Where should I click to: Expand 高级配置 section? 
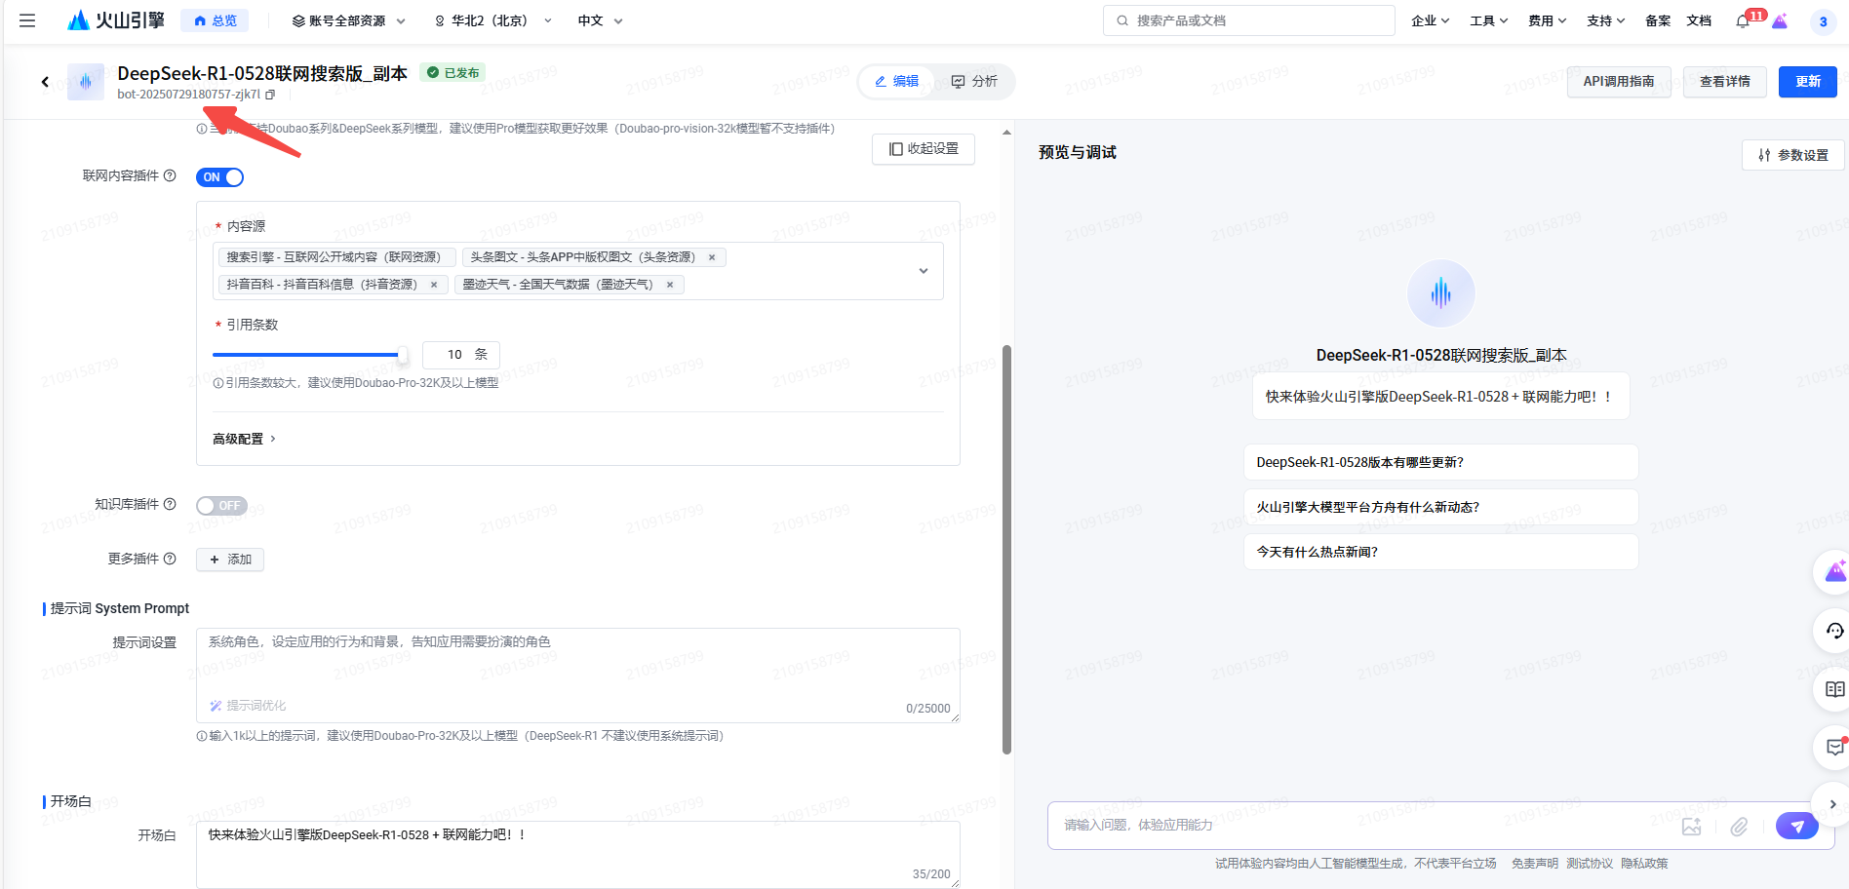(244, 439)
